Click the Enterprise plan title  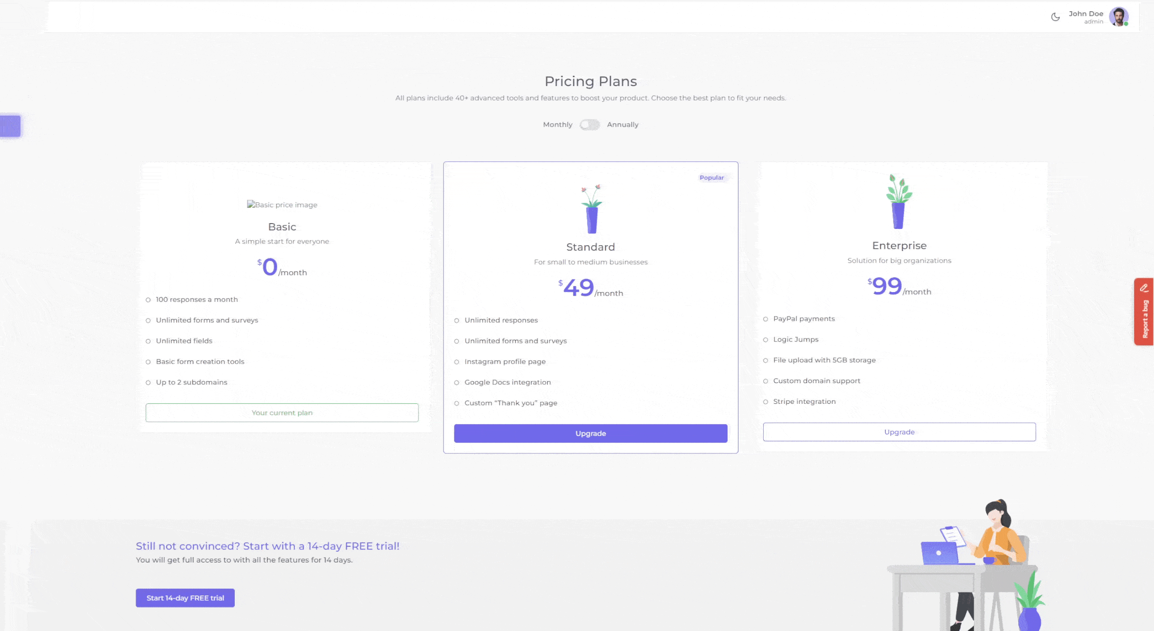pos(899,246)
